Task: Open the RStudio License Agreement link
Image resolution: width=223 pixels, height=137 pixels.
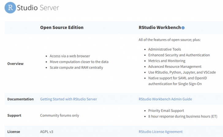Action: (x=161, y=132)
